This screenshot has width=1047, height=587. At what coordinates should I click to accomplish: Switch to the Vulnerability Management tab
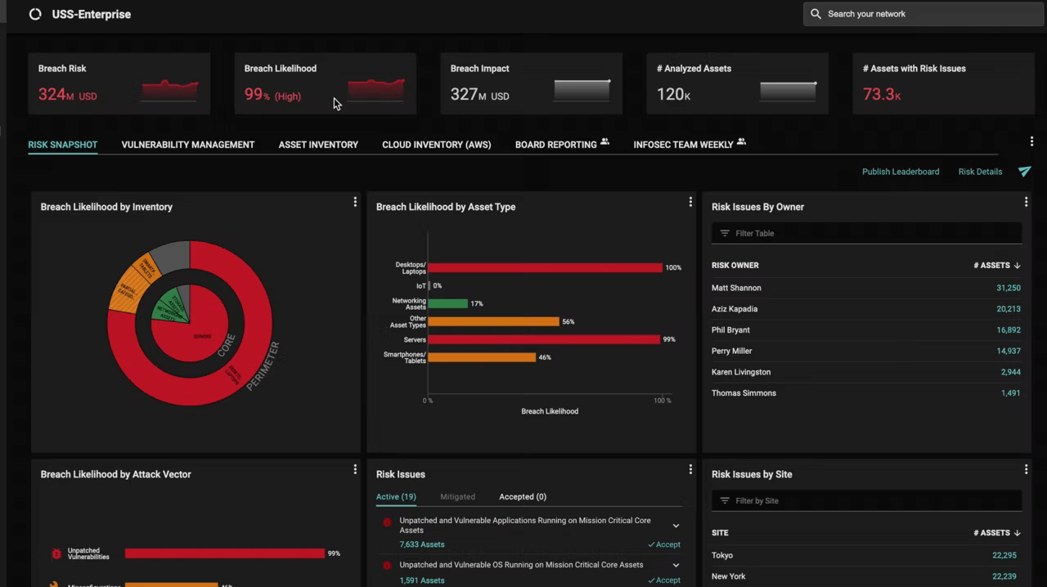187,145
